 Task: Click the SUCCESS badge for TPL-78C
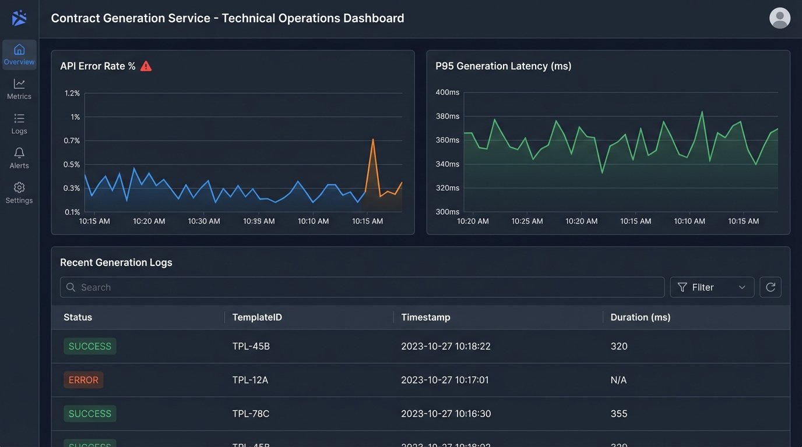pos(90,414)
